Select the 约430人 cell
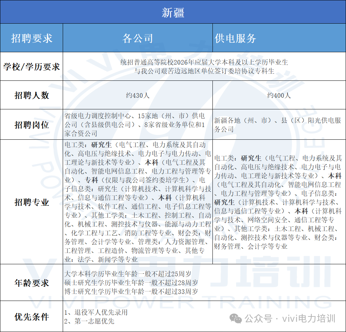This screenshot has height=332, width=346. tap(138, 95)
